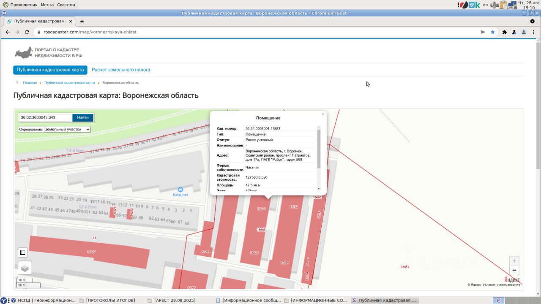Open the browser extensions puzzle icon

(504, 32)
